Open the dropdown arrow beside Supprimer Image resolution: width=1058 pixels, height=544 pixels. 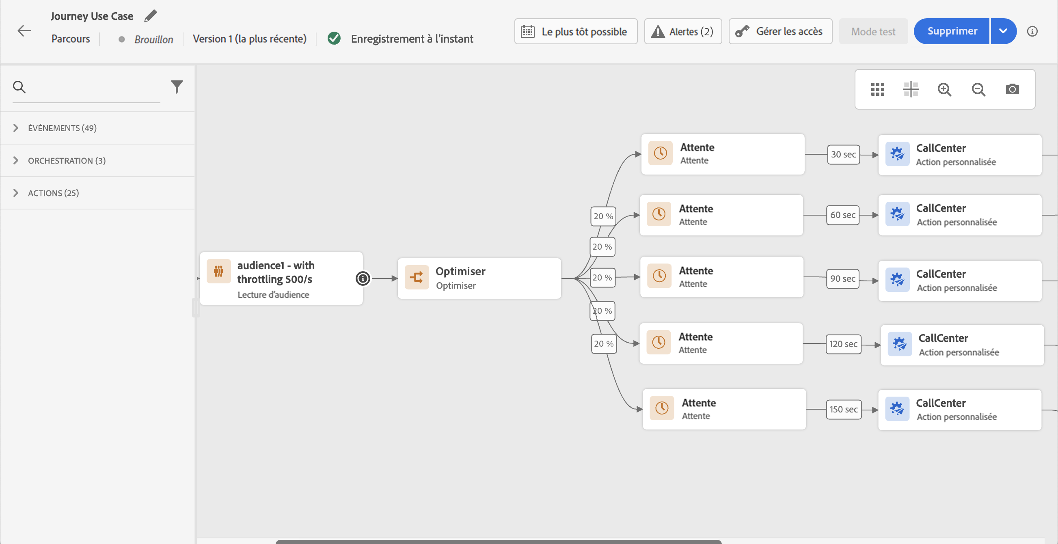pyautogui.click(x=1003, y=31)
